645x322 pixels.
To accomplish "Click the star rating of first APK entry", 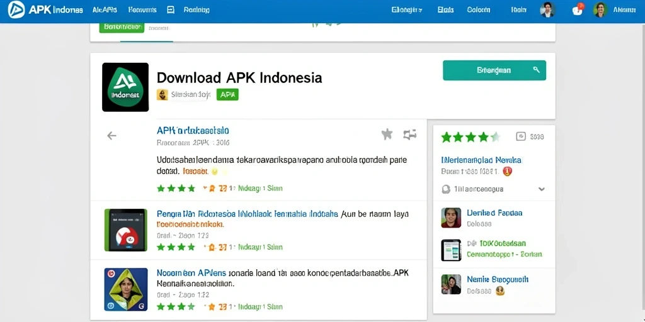I will tap(176, 189).
